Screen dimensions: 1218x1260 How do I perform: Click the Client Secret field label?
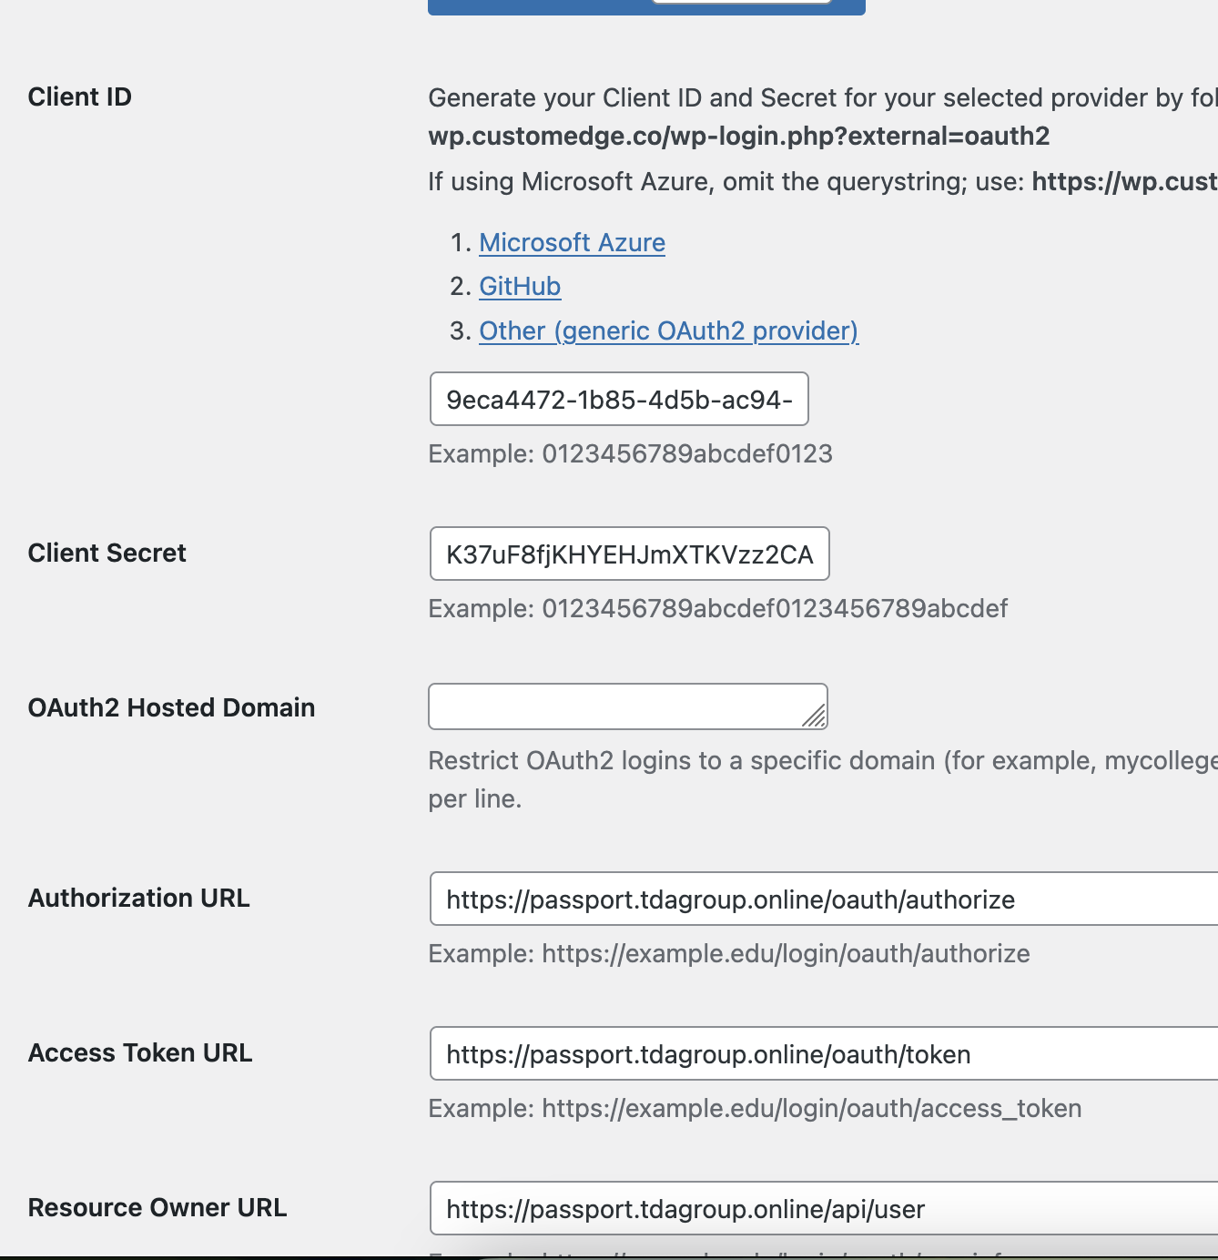107,554
